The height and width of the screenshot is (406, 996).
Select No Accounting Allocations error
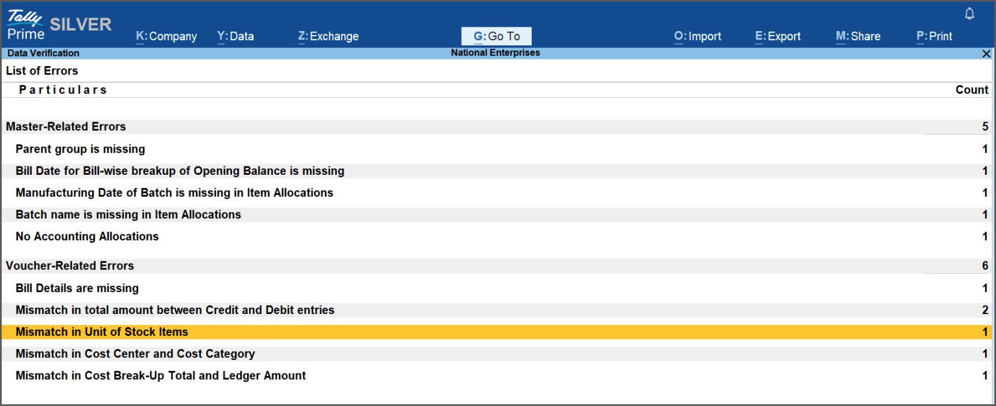click(87, 236)
